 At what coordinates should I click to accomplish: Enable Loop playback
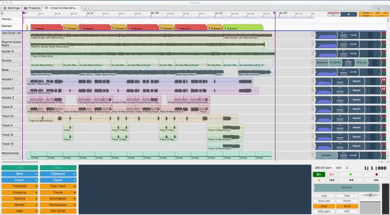(324, 196)
